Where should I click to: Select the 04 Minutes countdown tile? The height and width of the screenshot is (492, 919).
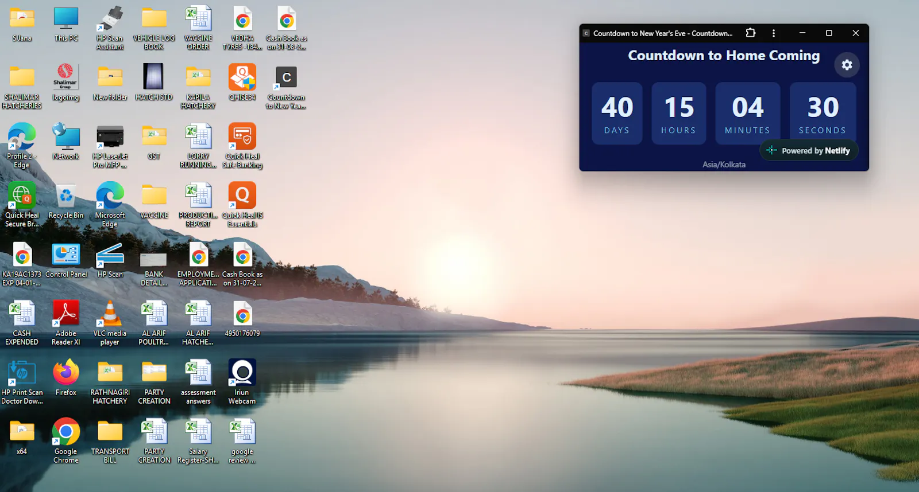[747, 114]
